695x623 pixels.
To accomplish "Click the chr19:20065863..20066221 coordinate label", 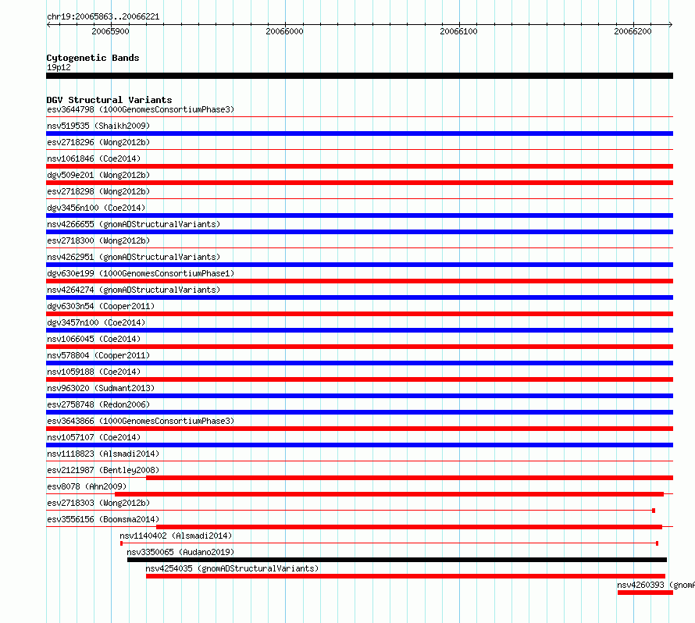I will [103, 16].
